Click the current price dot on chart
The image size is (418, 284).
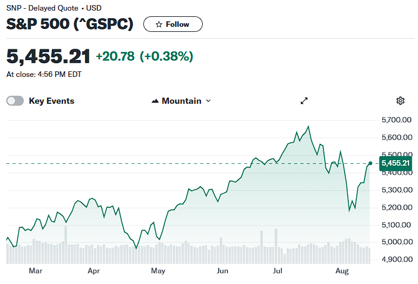[370, 163]
